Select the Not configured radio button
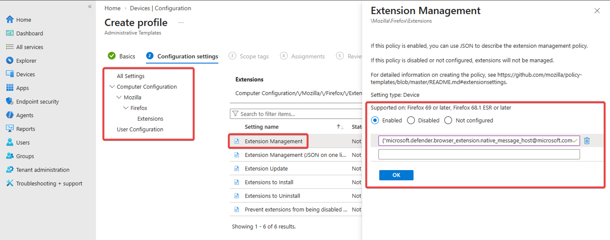 [448, 120]
